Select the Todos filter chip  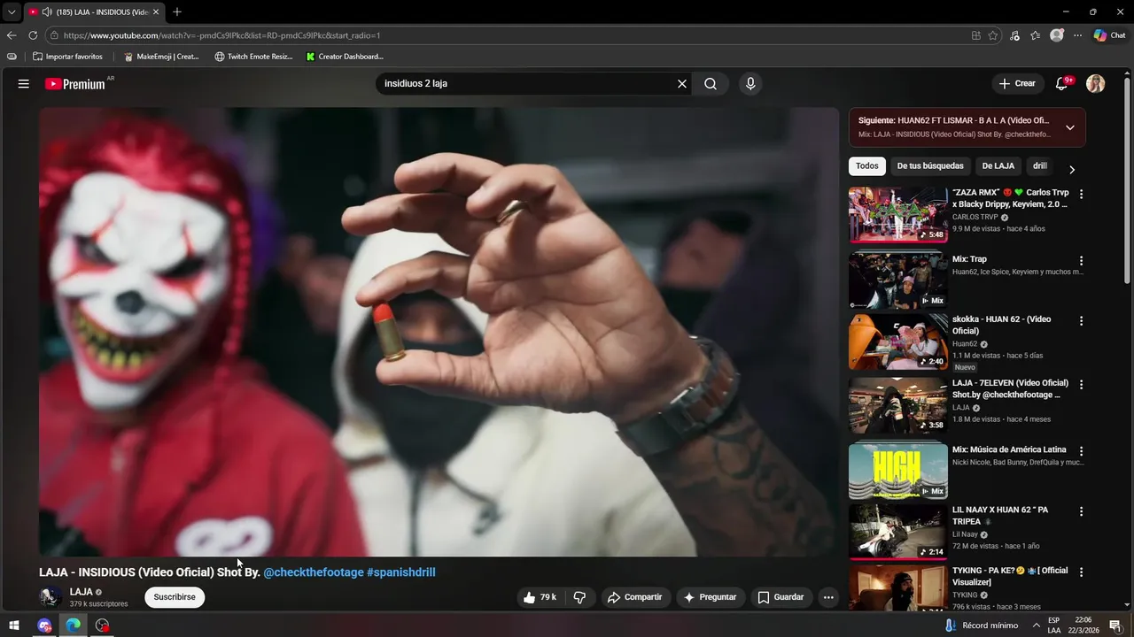pos(867,166)
